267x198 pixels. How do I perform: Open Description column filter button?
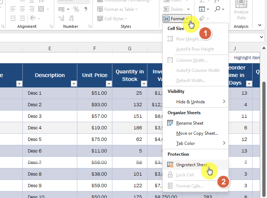(74, 84)
